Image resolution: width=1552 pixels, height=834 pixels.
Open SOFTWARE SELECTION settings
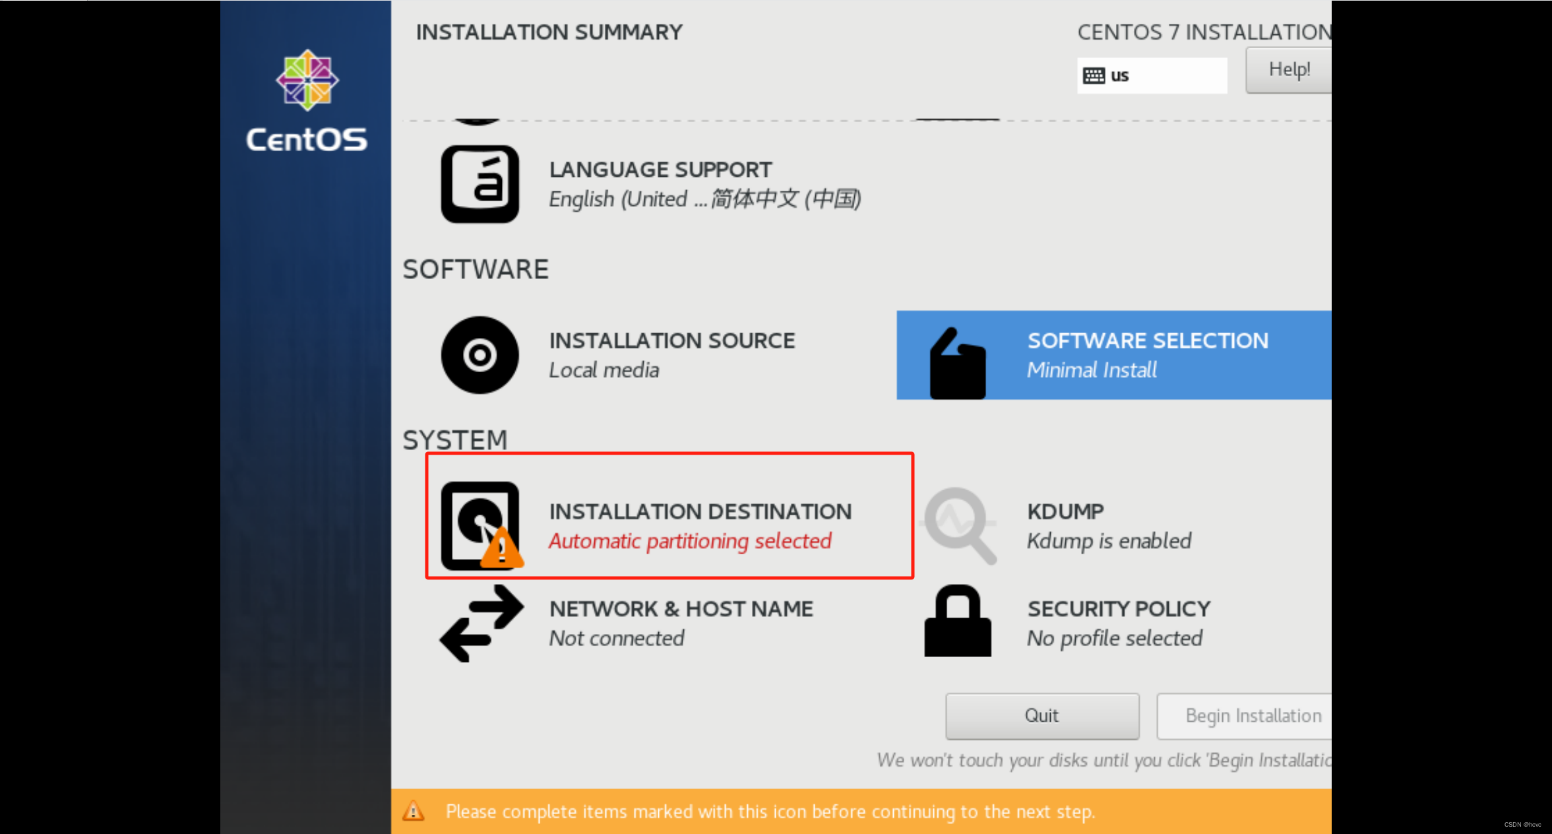tap(1113, 355)
